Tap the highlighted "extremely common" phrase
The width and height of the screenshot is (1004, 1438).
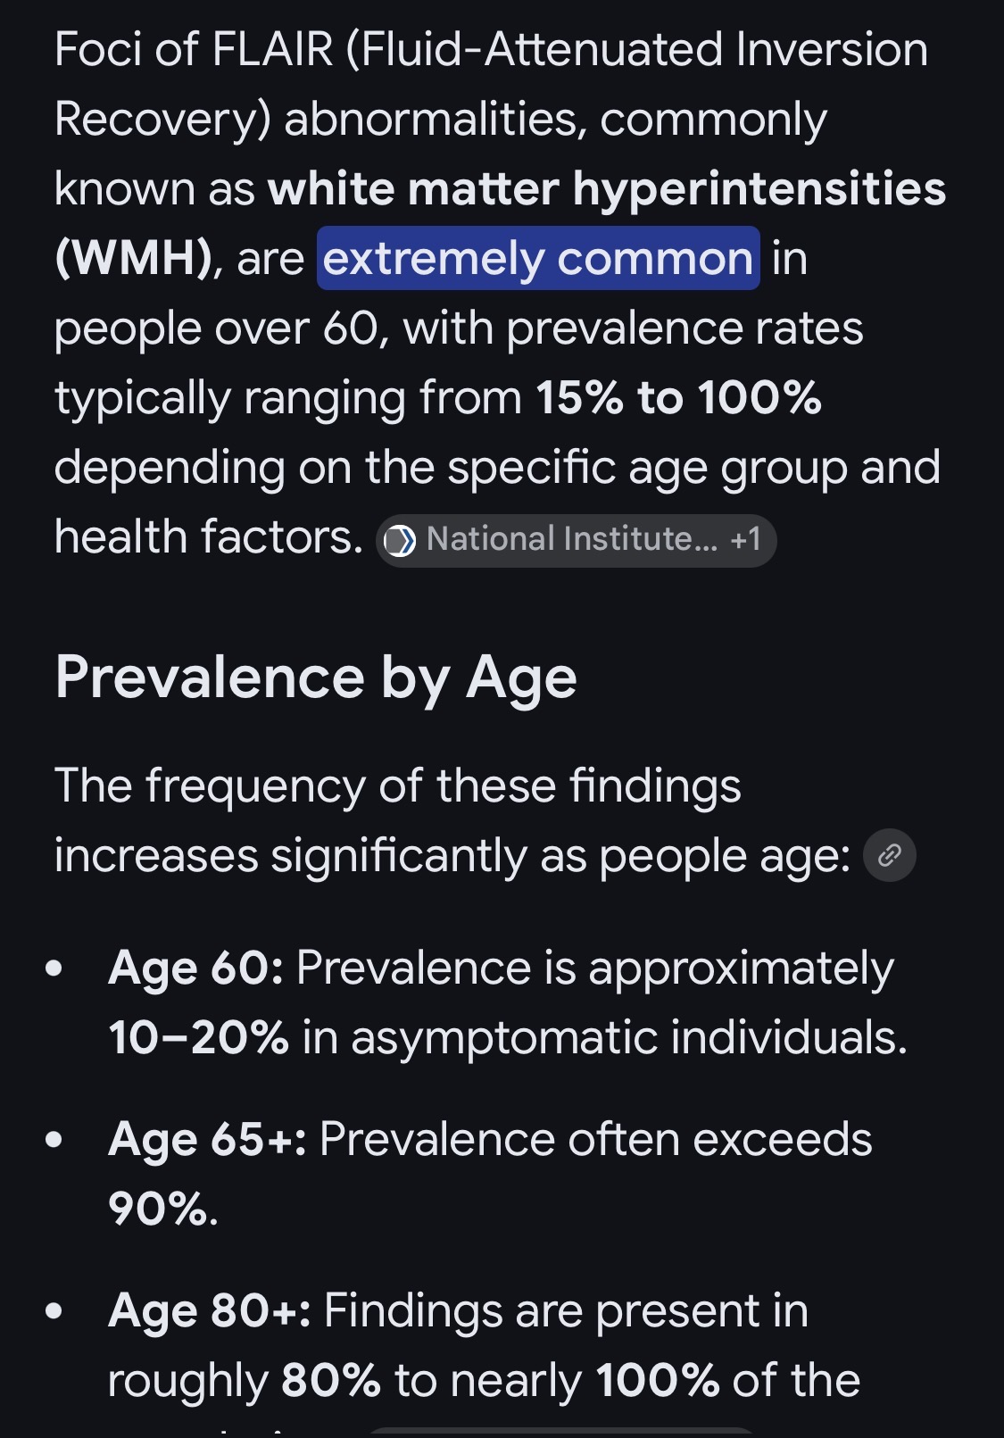pyautogui.click(x=538, y=259)
